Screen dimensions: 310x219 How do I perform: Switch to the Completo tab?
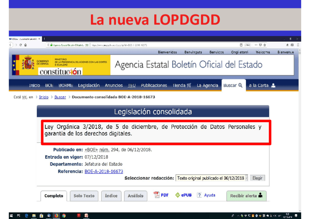click(54, 196)
